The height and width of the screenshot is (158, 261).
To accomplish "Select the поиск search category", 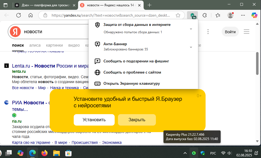I will (18, 45).
